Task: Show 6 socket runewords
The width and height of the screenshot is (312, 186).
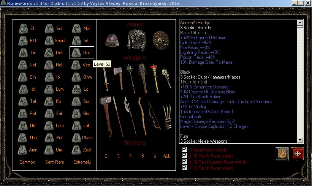Action: click(155, 156)
